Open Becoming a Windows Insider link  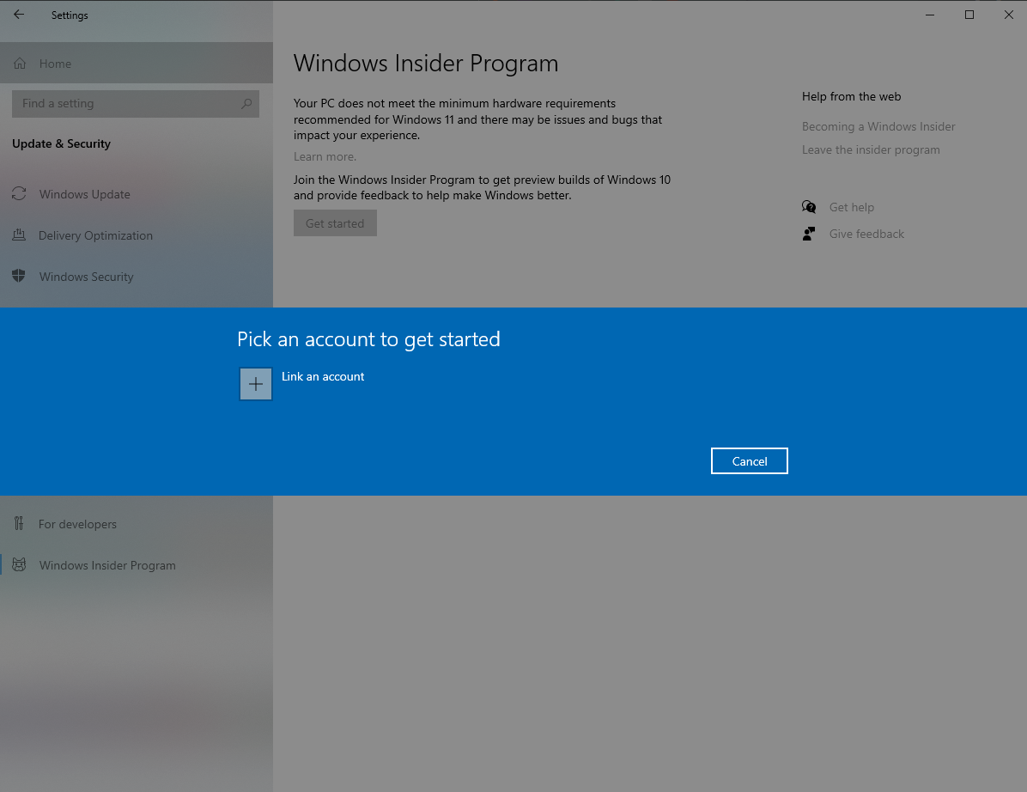click(x=878, y=126)
